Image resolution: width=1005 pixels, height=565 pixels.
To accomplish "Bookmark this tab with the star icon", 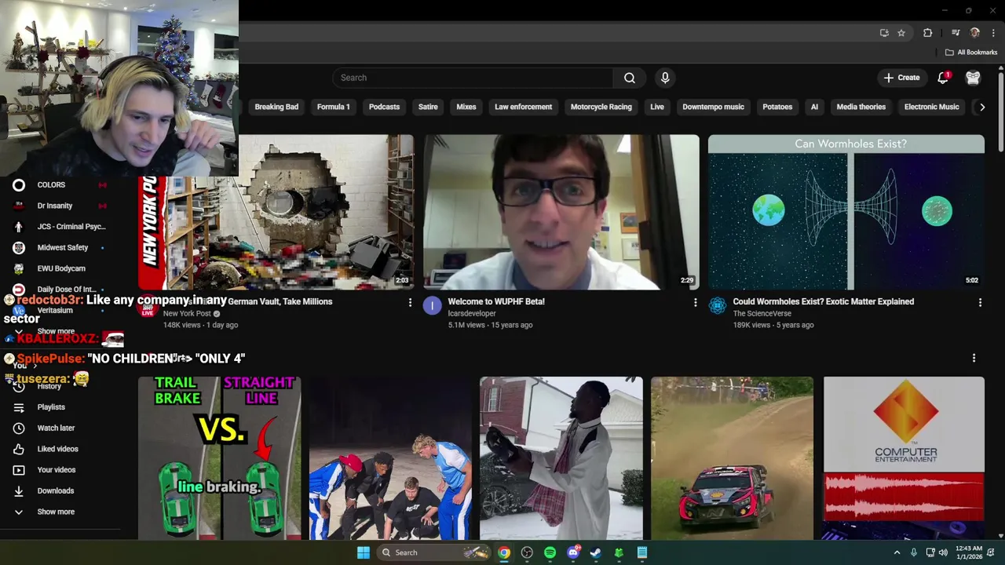I will [x=901, y=33].
